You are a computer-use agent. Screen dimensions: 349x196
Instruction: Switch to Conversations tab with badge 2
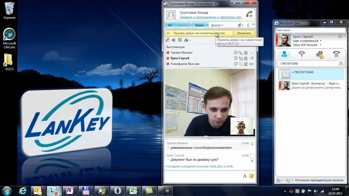point(319,55)
